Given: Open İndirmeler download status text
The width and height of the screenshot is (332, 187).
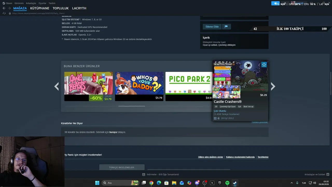Looking at the screenshot, I should coord(163,175).
